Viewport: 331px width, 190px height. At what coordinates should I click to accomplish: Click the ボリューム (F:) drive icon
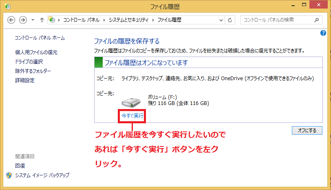coord(131,103)
